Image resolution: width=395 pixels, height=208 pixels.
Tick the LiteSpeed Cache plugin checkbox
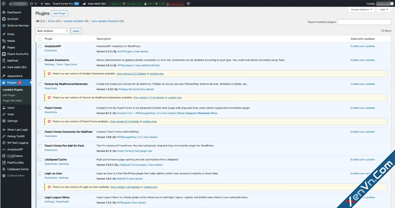point(40,159)
